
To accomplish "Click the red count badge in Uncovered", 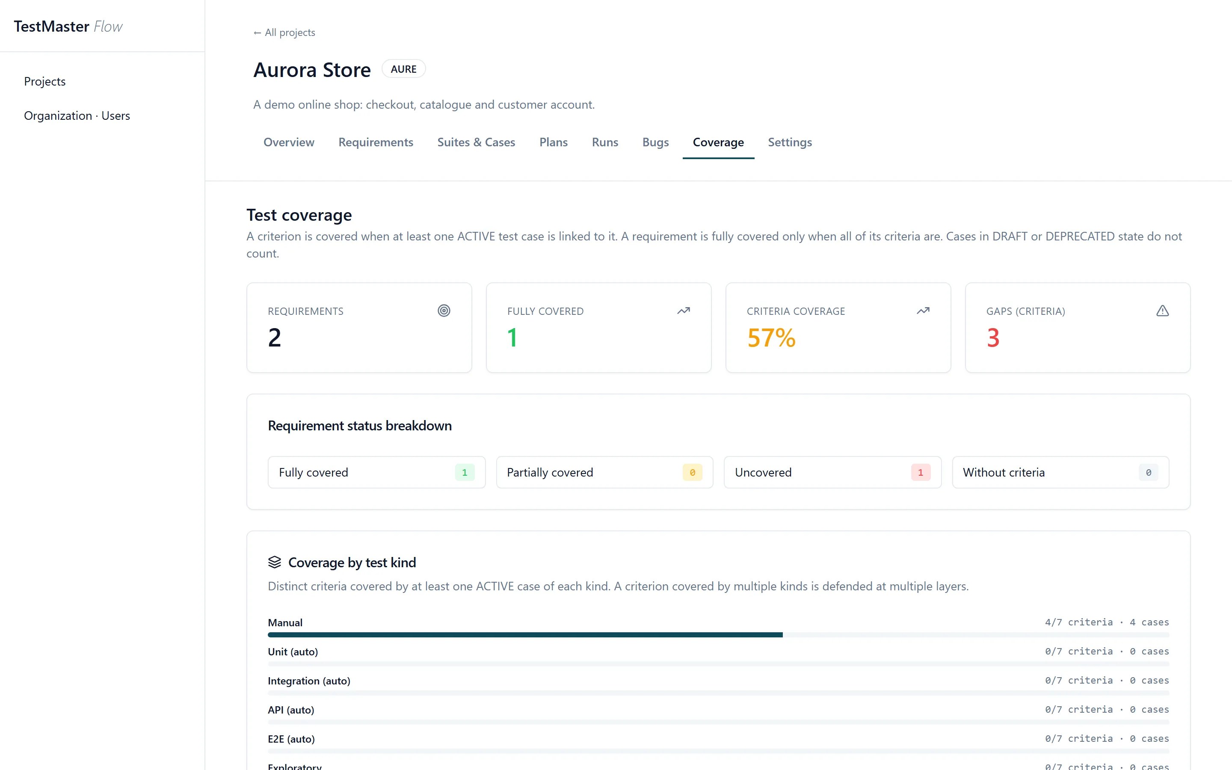I will pyautogui.click(x=921, y=473).
